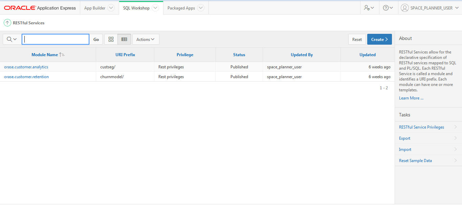Open the help question-mark menu
462x205 pixels.
388,8
